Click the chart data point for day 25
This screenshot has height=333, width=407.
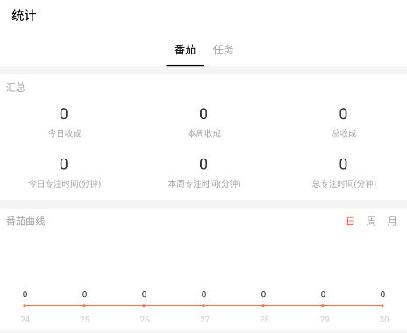point(84,306)
